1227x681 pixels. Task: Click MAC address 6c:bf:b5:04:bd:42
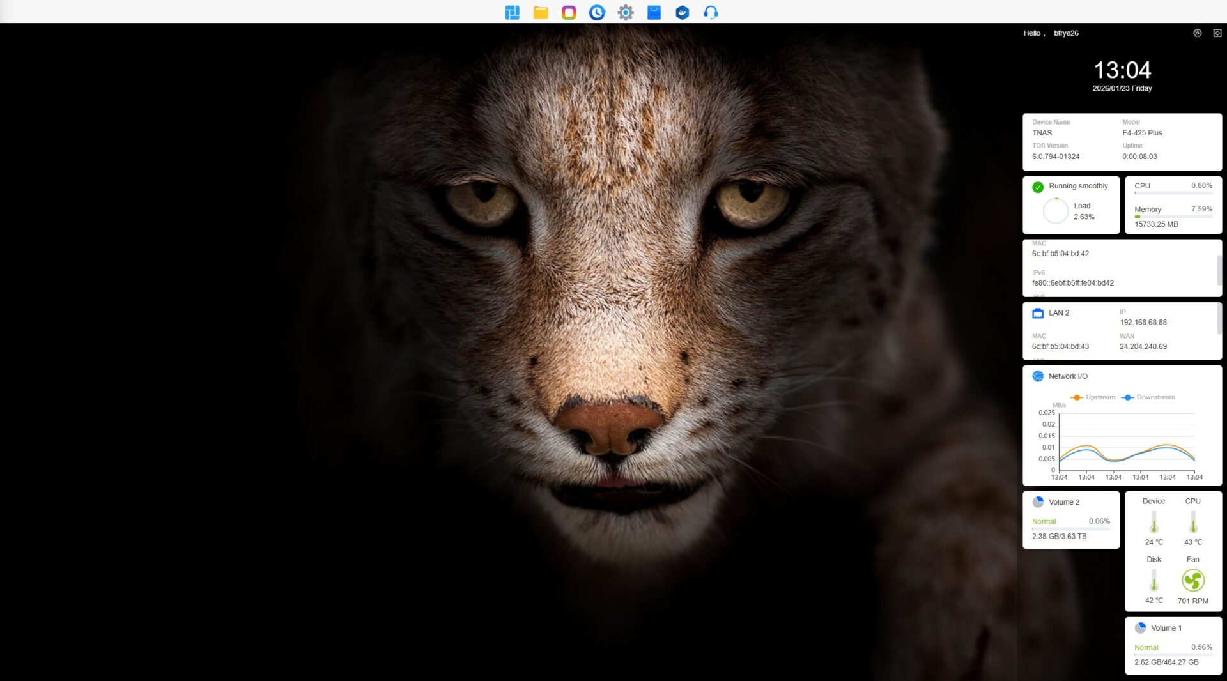(1060, 254)
